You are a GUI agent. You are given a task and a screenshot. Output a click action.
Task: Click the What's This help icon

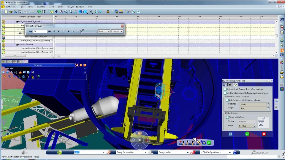click(x=44, y=12)
